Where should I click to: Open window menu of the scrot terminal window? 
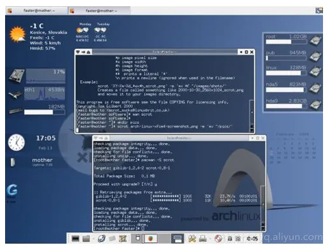click(78, 52)
